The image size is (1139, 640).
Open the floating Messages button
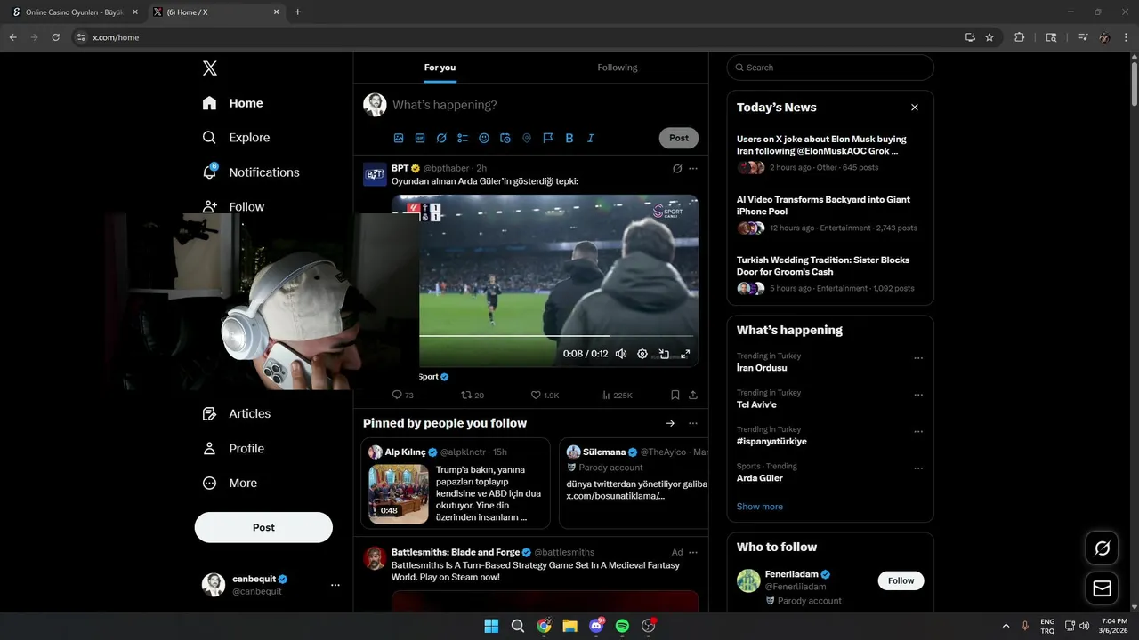1103,588
